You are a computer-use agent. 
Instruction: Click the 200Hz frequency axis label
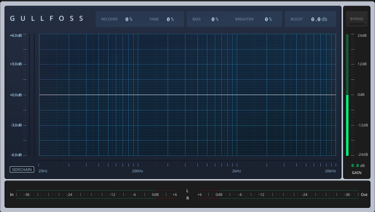pyautogui.click(x=137, y=171)
